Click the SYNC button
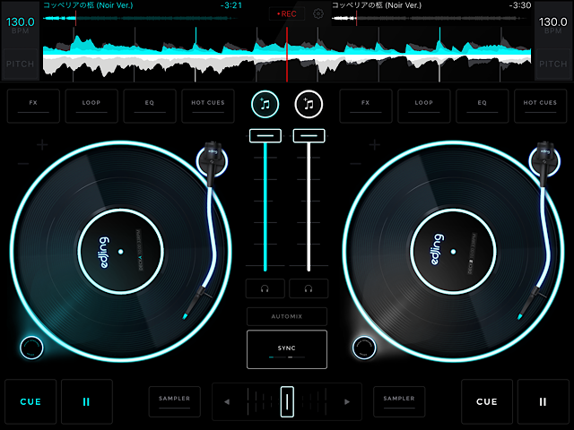 (x=287, y=349)
